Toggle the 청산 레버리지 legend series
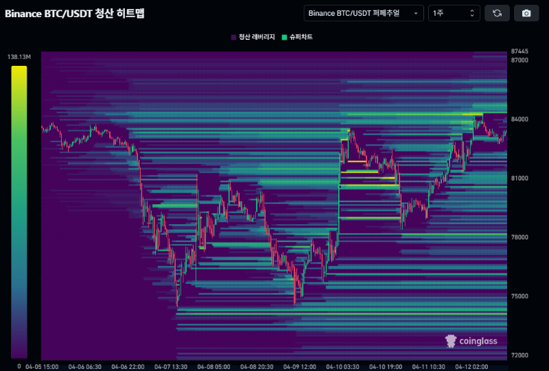Image resolution: width=549 pixels, height=371 pixels. pos(253,37)
